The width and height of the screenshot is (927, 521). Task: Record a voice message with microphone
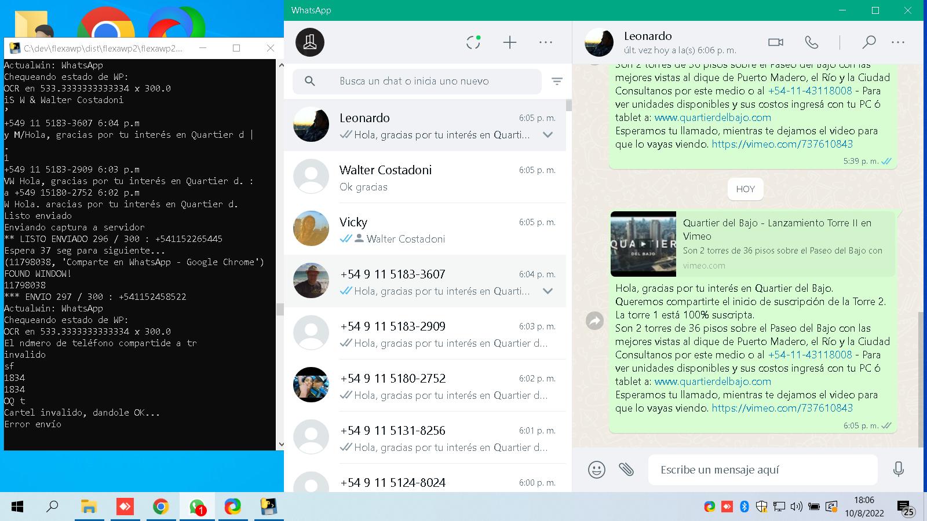pyautogui.click(x=899, y=469)
